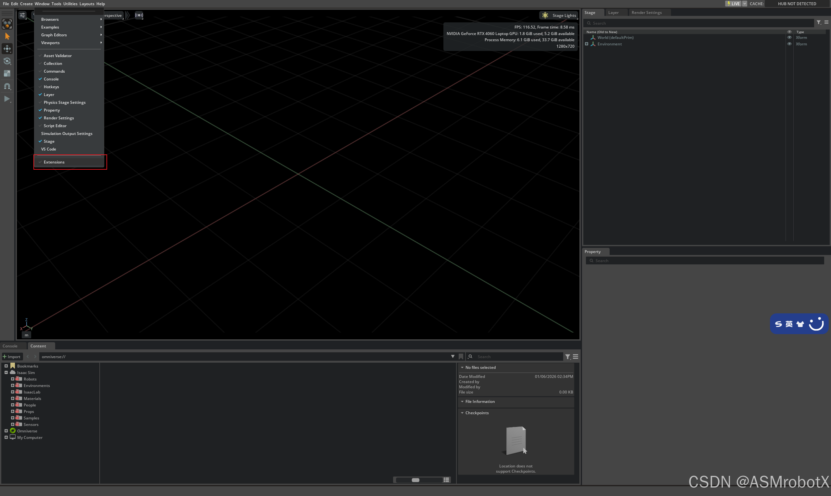Switch to the Render Settings tab
Image resolution: width=831 pixels, height=496 pixels.
point(646,13)
